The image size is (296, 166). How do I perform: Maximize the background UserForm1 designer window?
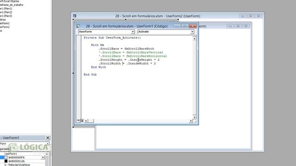pos(238,26)
